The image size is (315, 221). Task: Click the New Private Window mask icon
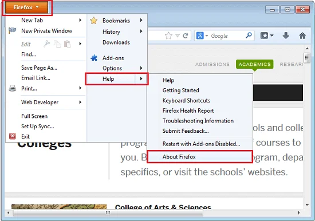tap(12, 30)
